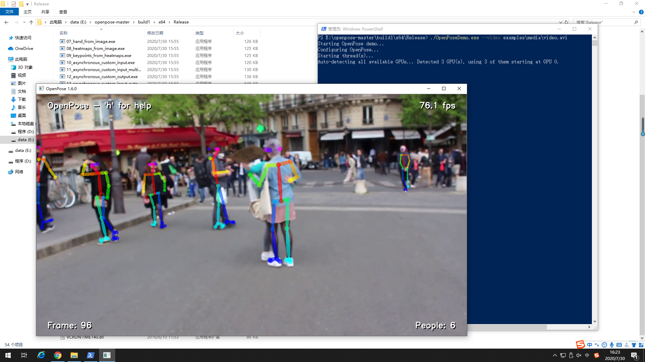Navigate to openpose-master via the breadcrumb link
The width and height of the screenshot is (645, 362).
112,22
